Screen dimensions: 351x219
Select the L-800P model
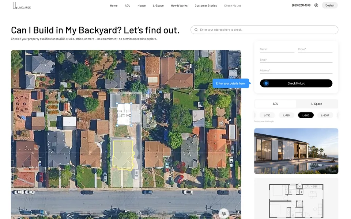(x=325, y=115)
